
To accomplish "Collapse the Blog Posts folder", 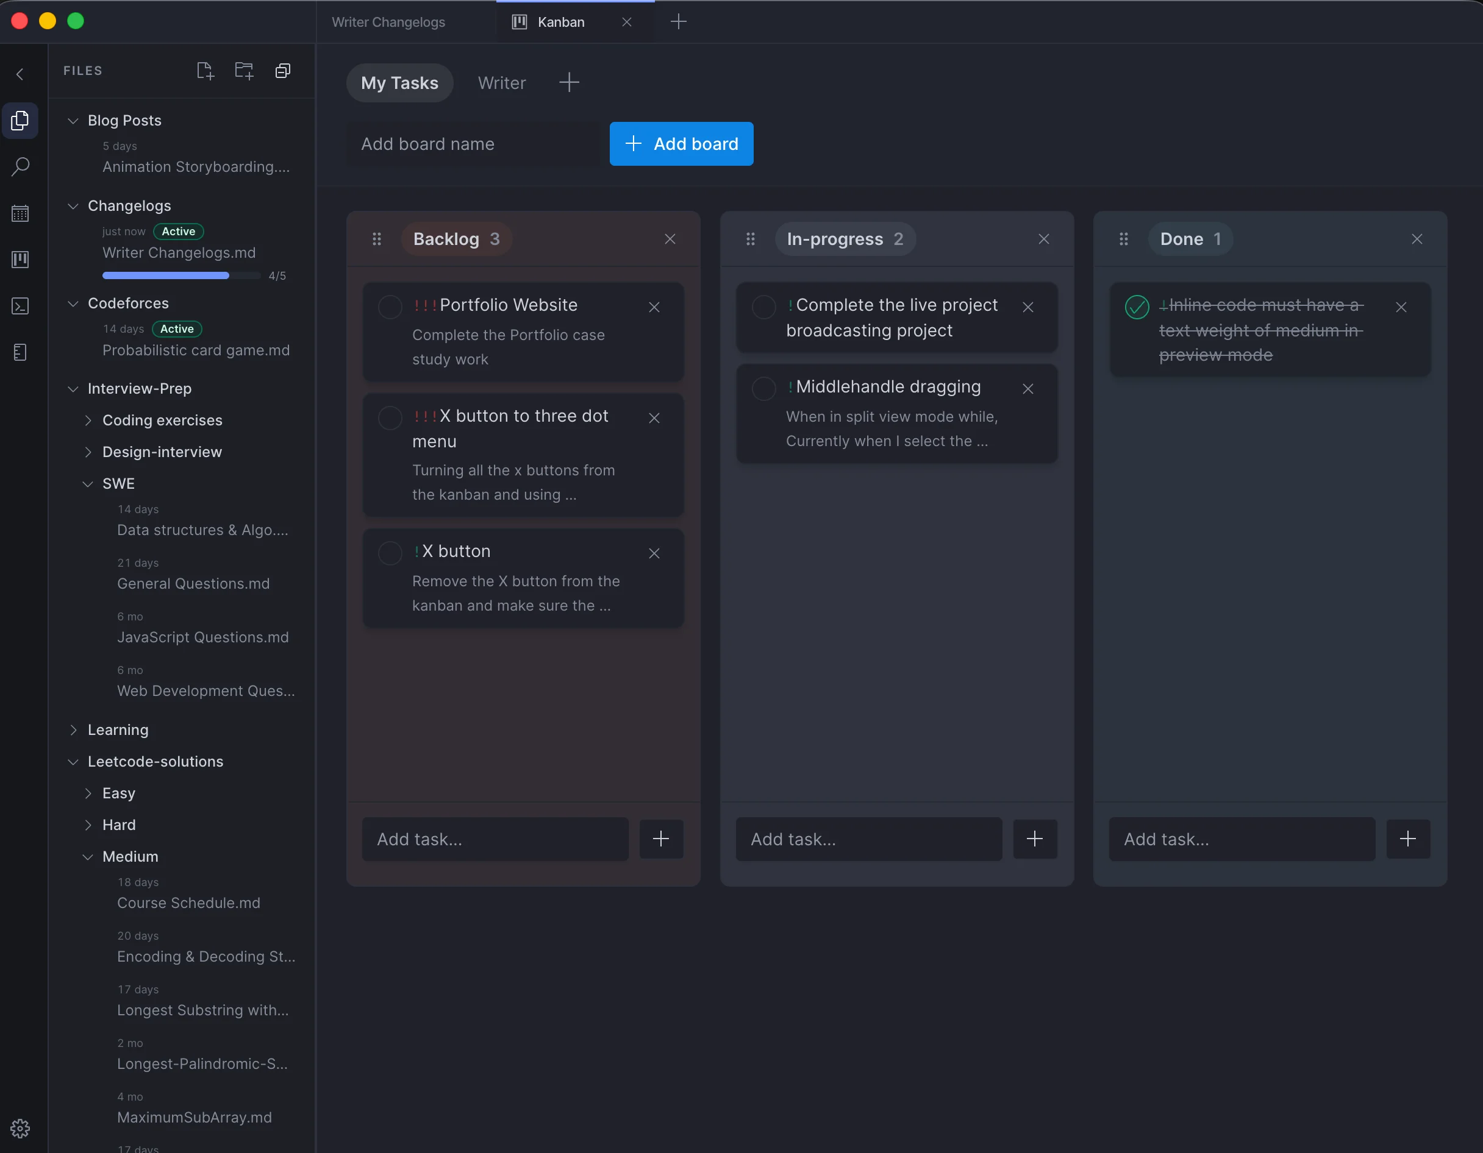I will coord(73,121).
